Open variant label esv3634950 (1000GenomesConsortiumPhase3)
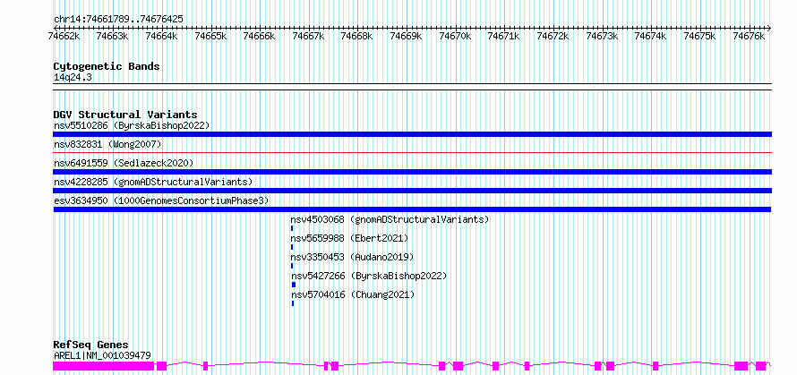The image size is (797, 375). point(161,200)
